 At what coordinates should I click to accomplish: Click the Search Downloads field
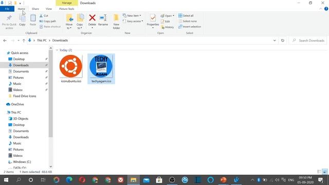[308, 41]
